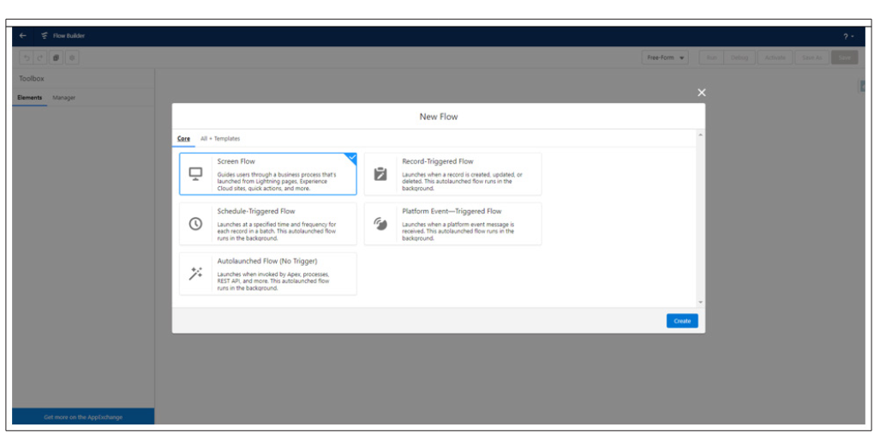This screenshot has width=880, height=439.
Task: Choose the Record-Triggered Flow title
Action: 438,162
